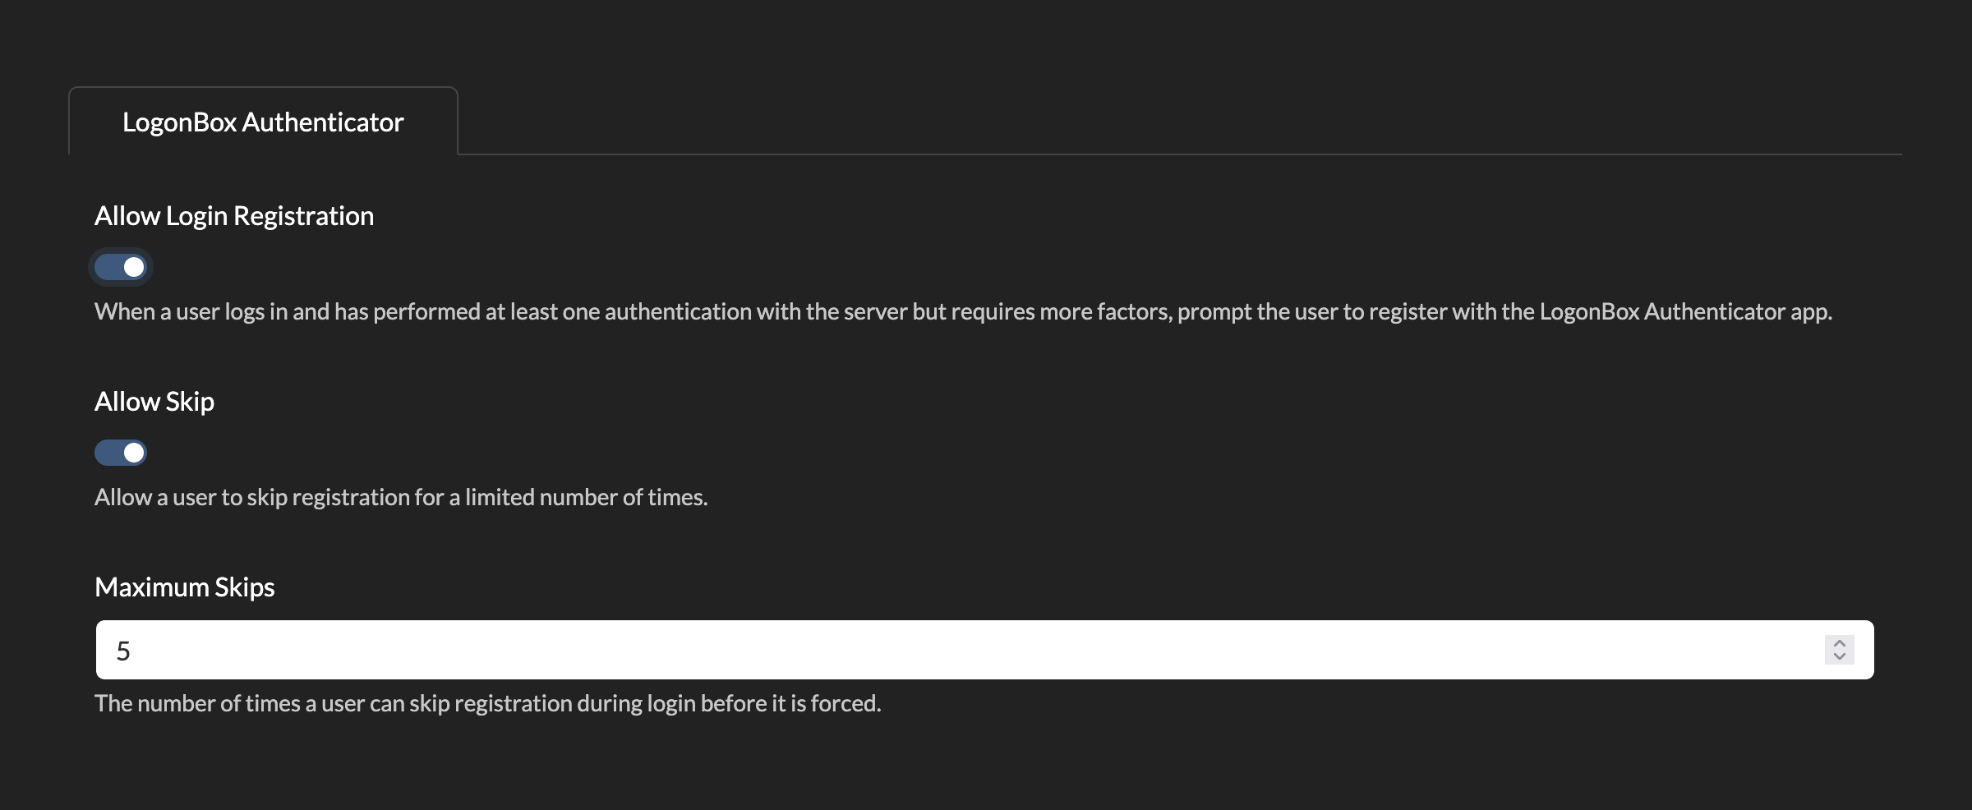The image size is (1972, 810).
Task: Disable the Allow Login Registration toggle
Action: pos(121,267)
